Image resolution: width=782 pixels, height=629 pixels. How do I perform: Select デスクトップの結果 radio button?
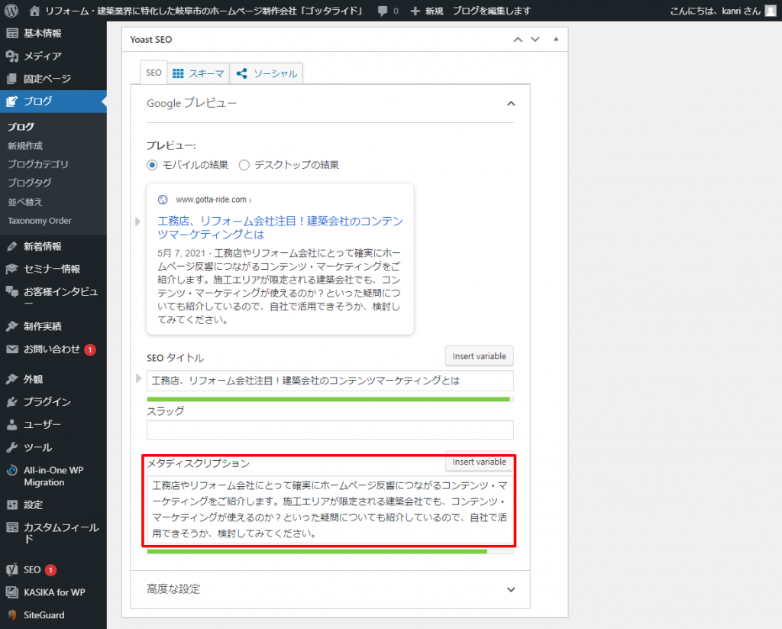tap(244, 164)
